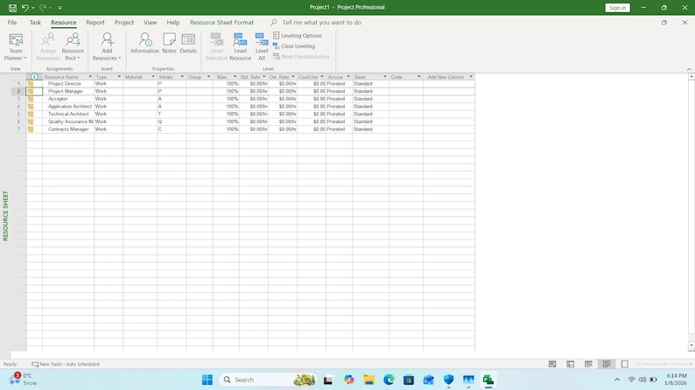Open Type column filter dropdown

119,77
